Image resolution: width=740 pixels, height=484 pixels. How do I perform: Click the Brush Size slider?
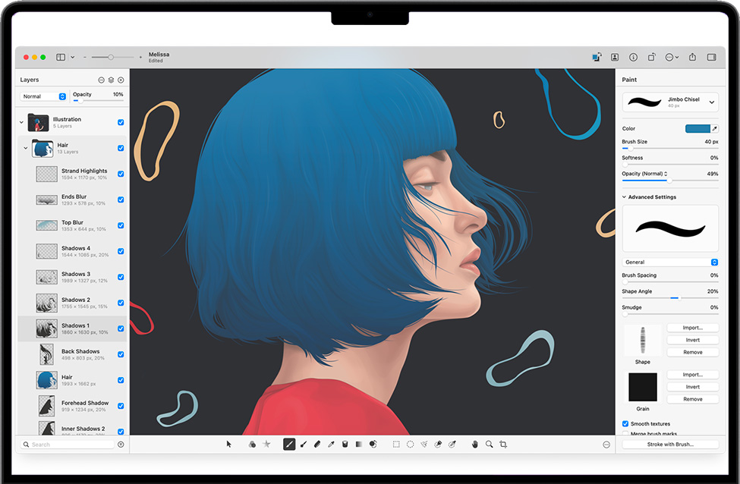point(670,148)
